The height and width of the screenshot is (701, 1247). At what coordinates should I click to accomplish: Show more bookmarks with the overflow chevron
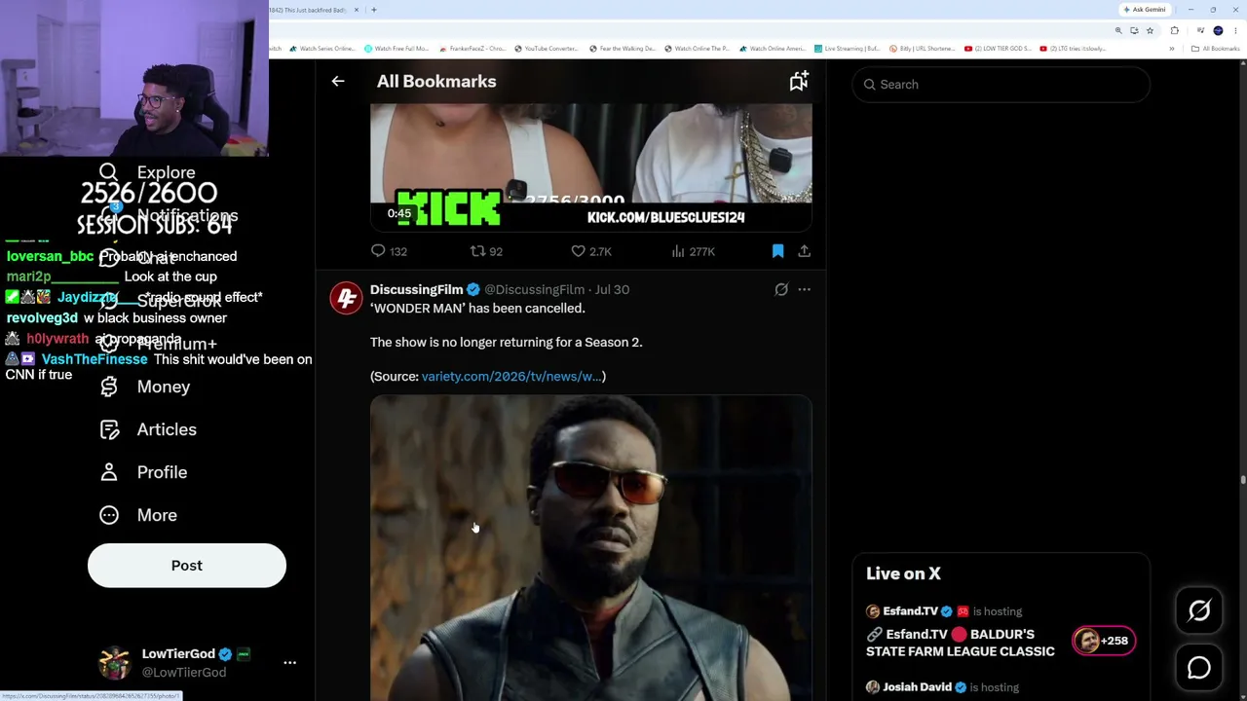[1172, 49]
